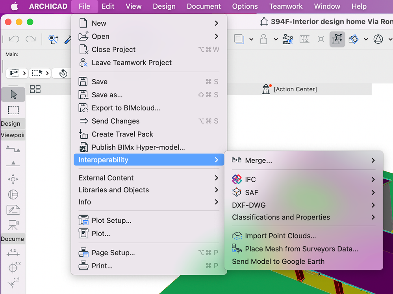Select the Marquee tool in toolbox
This screenshot has width=393, height=294.
click(x=13, y=110)
